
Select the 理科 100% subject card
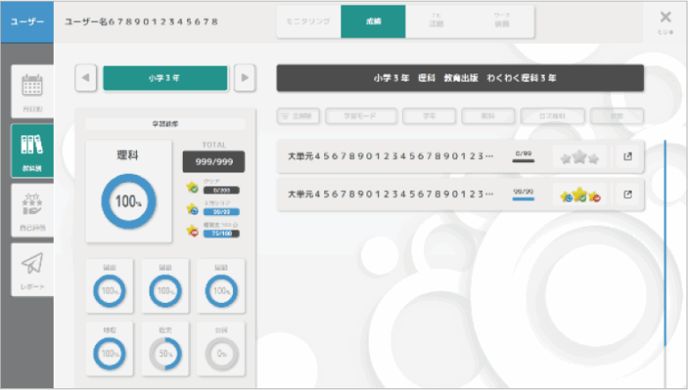coord(129,192)
